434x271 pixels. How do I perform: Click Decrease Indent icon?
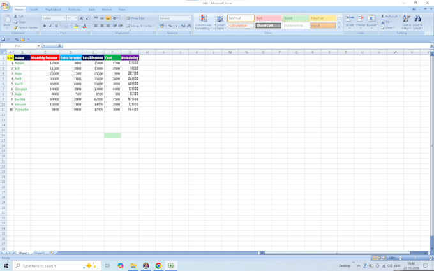pos(115,26)
